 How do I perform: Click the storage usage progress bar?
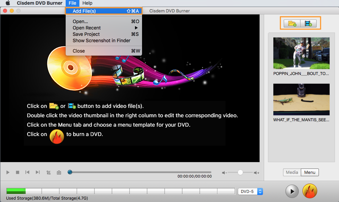121,191
